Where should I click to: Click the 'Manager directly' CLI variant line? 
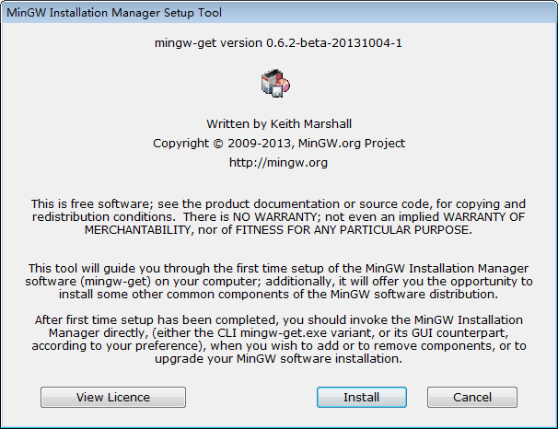click(x=278, y=332)
